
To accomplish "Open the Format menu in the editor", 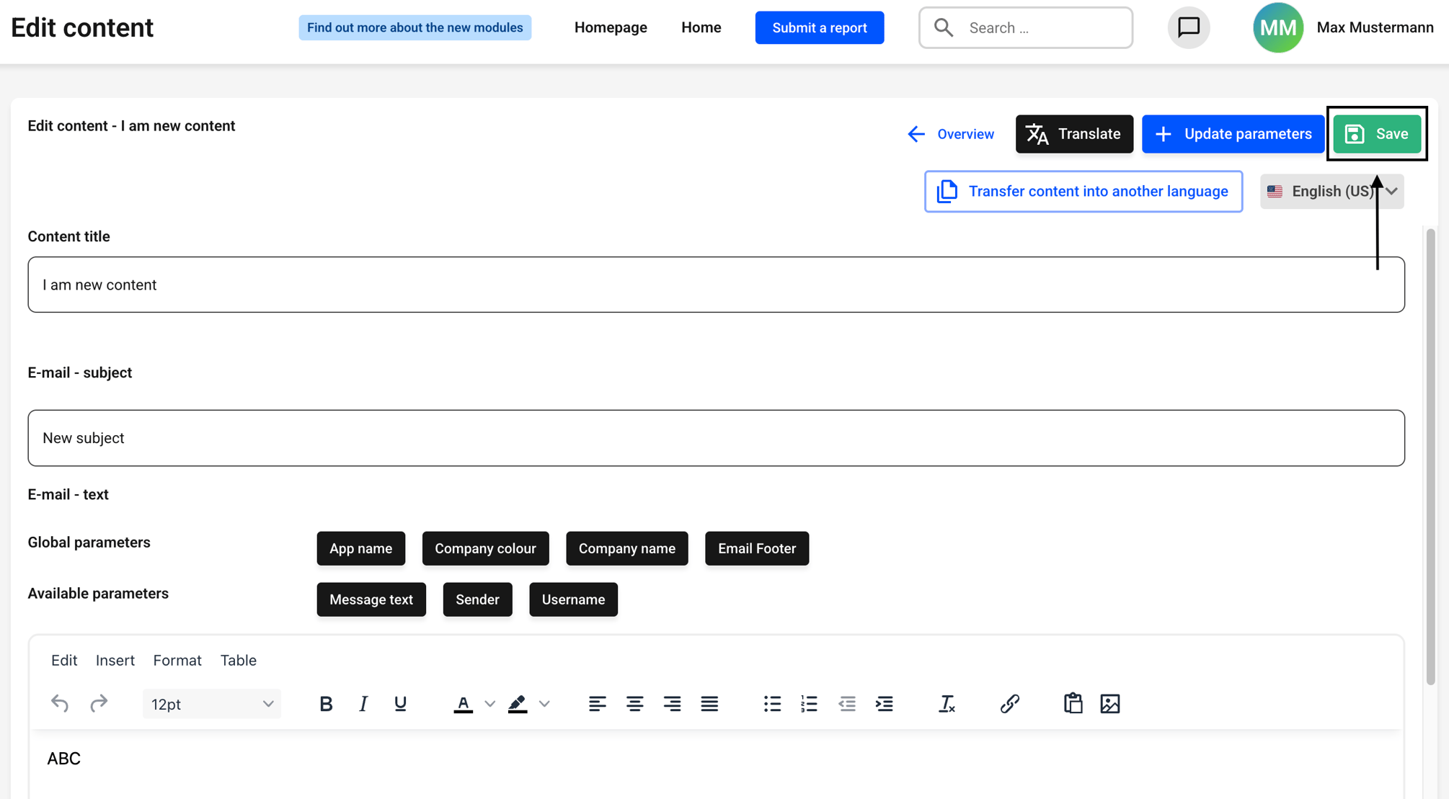I will pyautogui.click(x=177, y=660).
